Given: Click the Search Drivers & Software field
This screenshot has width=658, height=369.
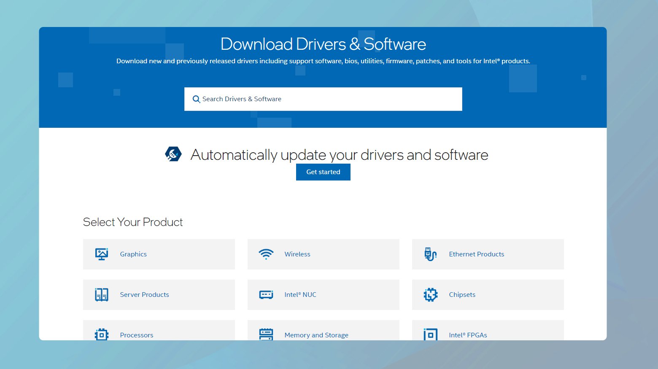Looking at the screenshot, I should pyautogui.click(x=323, y=99).
